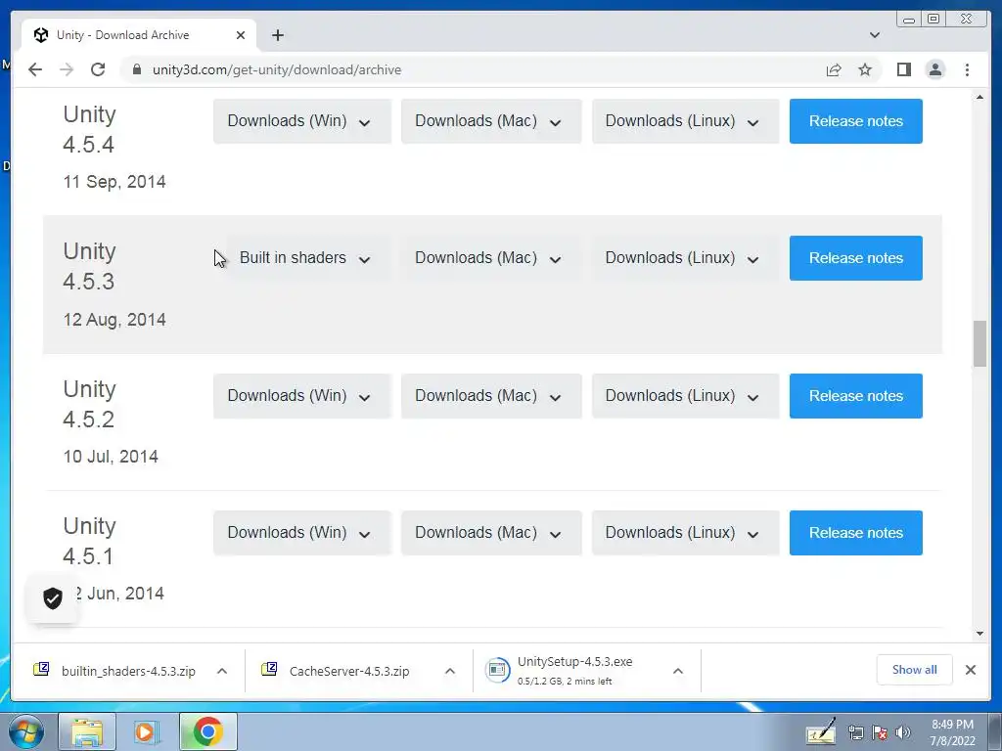Image resolution: width=1002 pixels, height=751 pixels.
Task: Open options arrow for UnitySetup-4.5.3.exe
Action: [x=678, y=671]
